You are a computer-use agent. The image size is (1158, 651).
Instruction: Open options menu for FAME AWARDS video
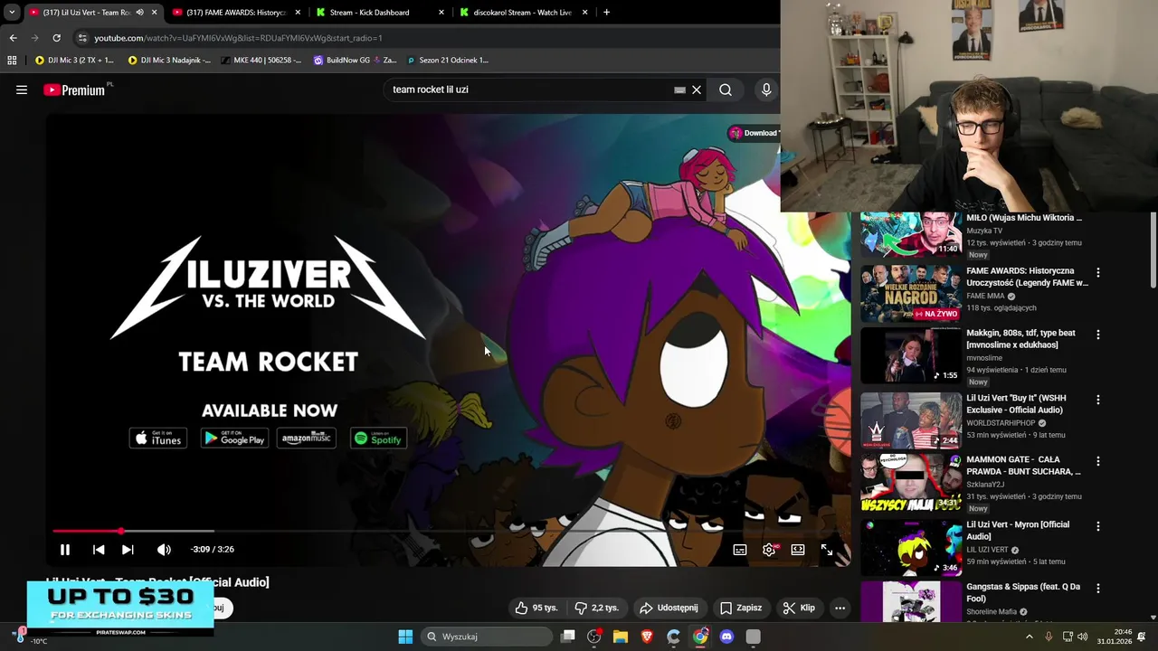[1098, 272]
